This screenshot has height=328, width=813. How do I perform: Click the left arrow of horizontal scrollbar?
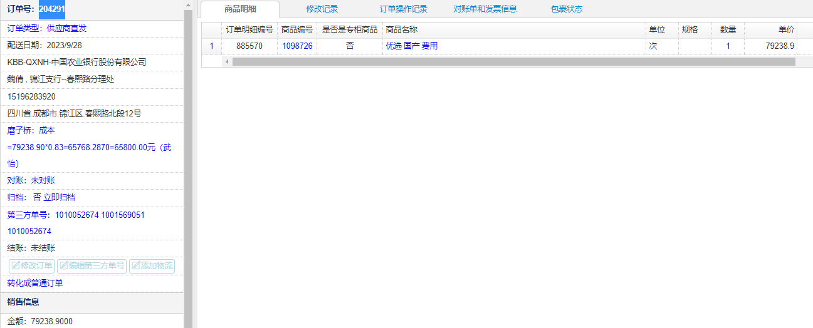pyautogui.click(x=227, y=62)
